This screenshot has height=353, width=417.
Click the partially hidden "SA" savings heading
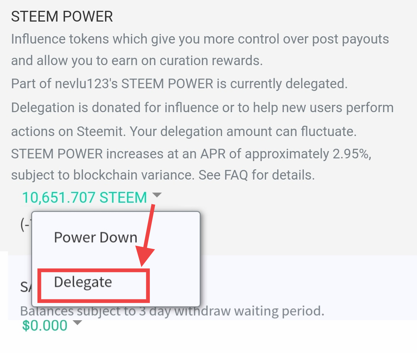(25, 286)
